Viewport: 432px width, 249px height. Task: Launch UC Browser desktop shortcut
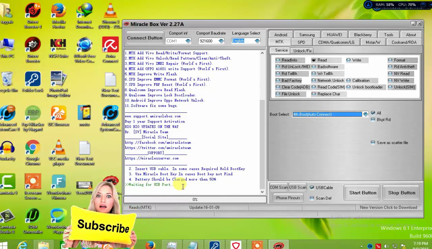click(x=59, y=116)
